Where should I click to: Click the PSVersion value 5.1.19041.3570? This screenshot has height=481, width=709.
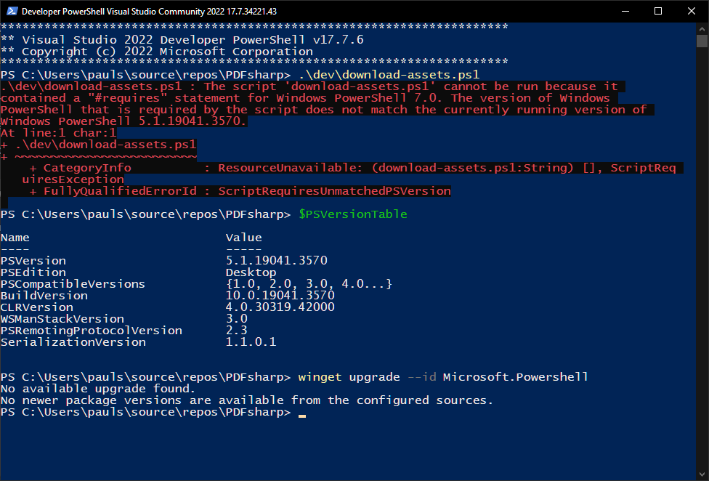(x=276, y=260)
